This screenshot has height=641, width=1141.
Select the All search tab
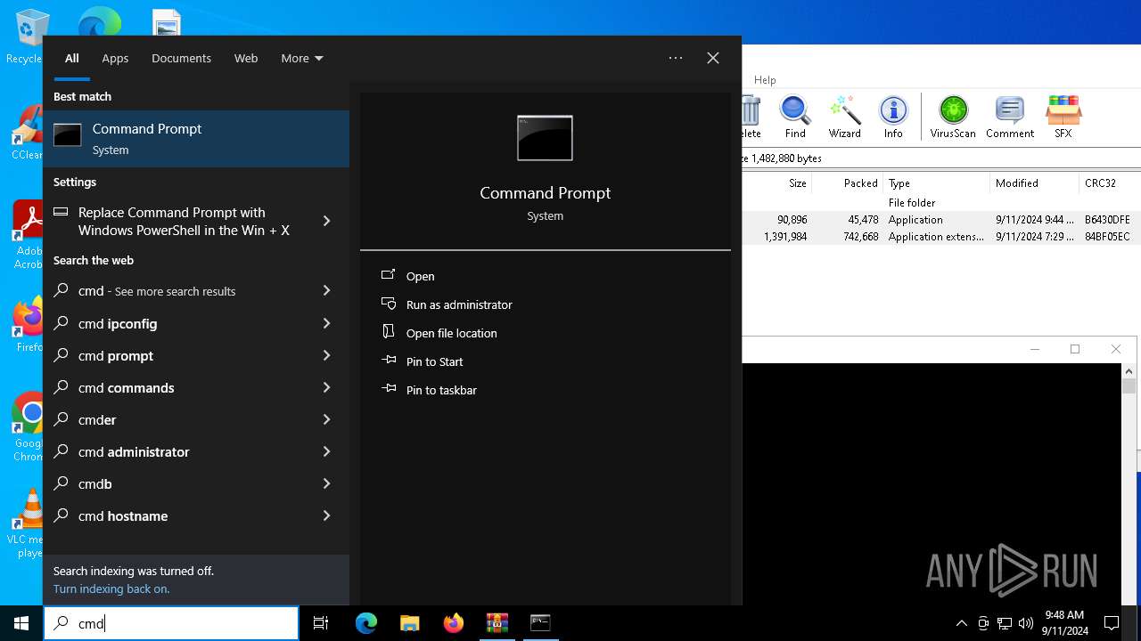coord(72,58)
